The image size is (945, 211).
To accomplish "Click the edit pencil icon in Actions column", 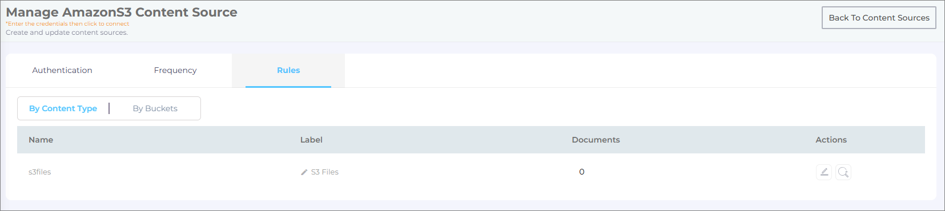I will (824, 172).
